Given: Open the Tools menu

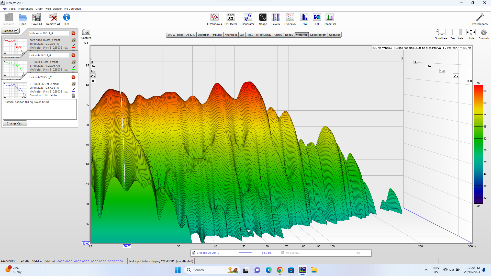Looking at the screenshot, I should (x=12, y=9).
